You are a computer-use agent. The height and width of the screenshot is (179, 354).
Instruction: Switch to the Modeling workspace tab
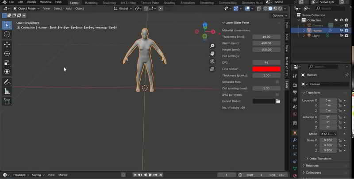(x=91, y=2)
